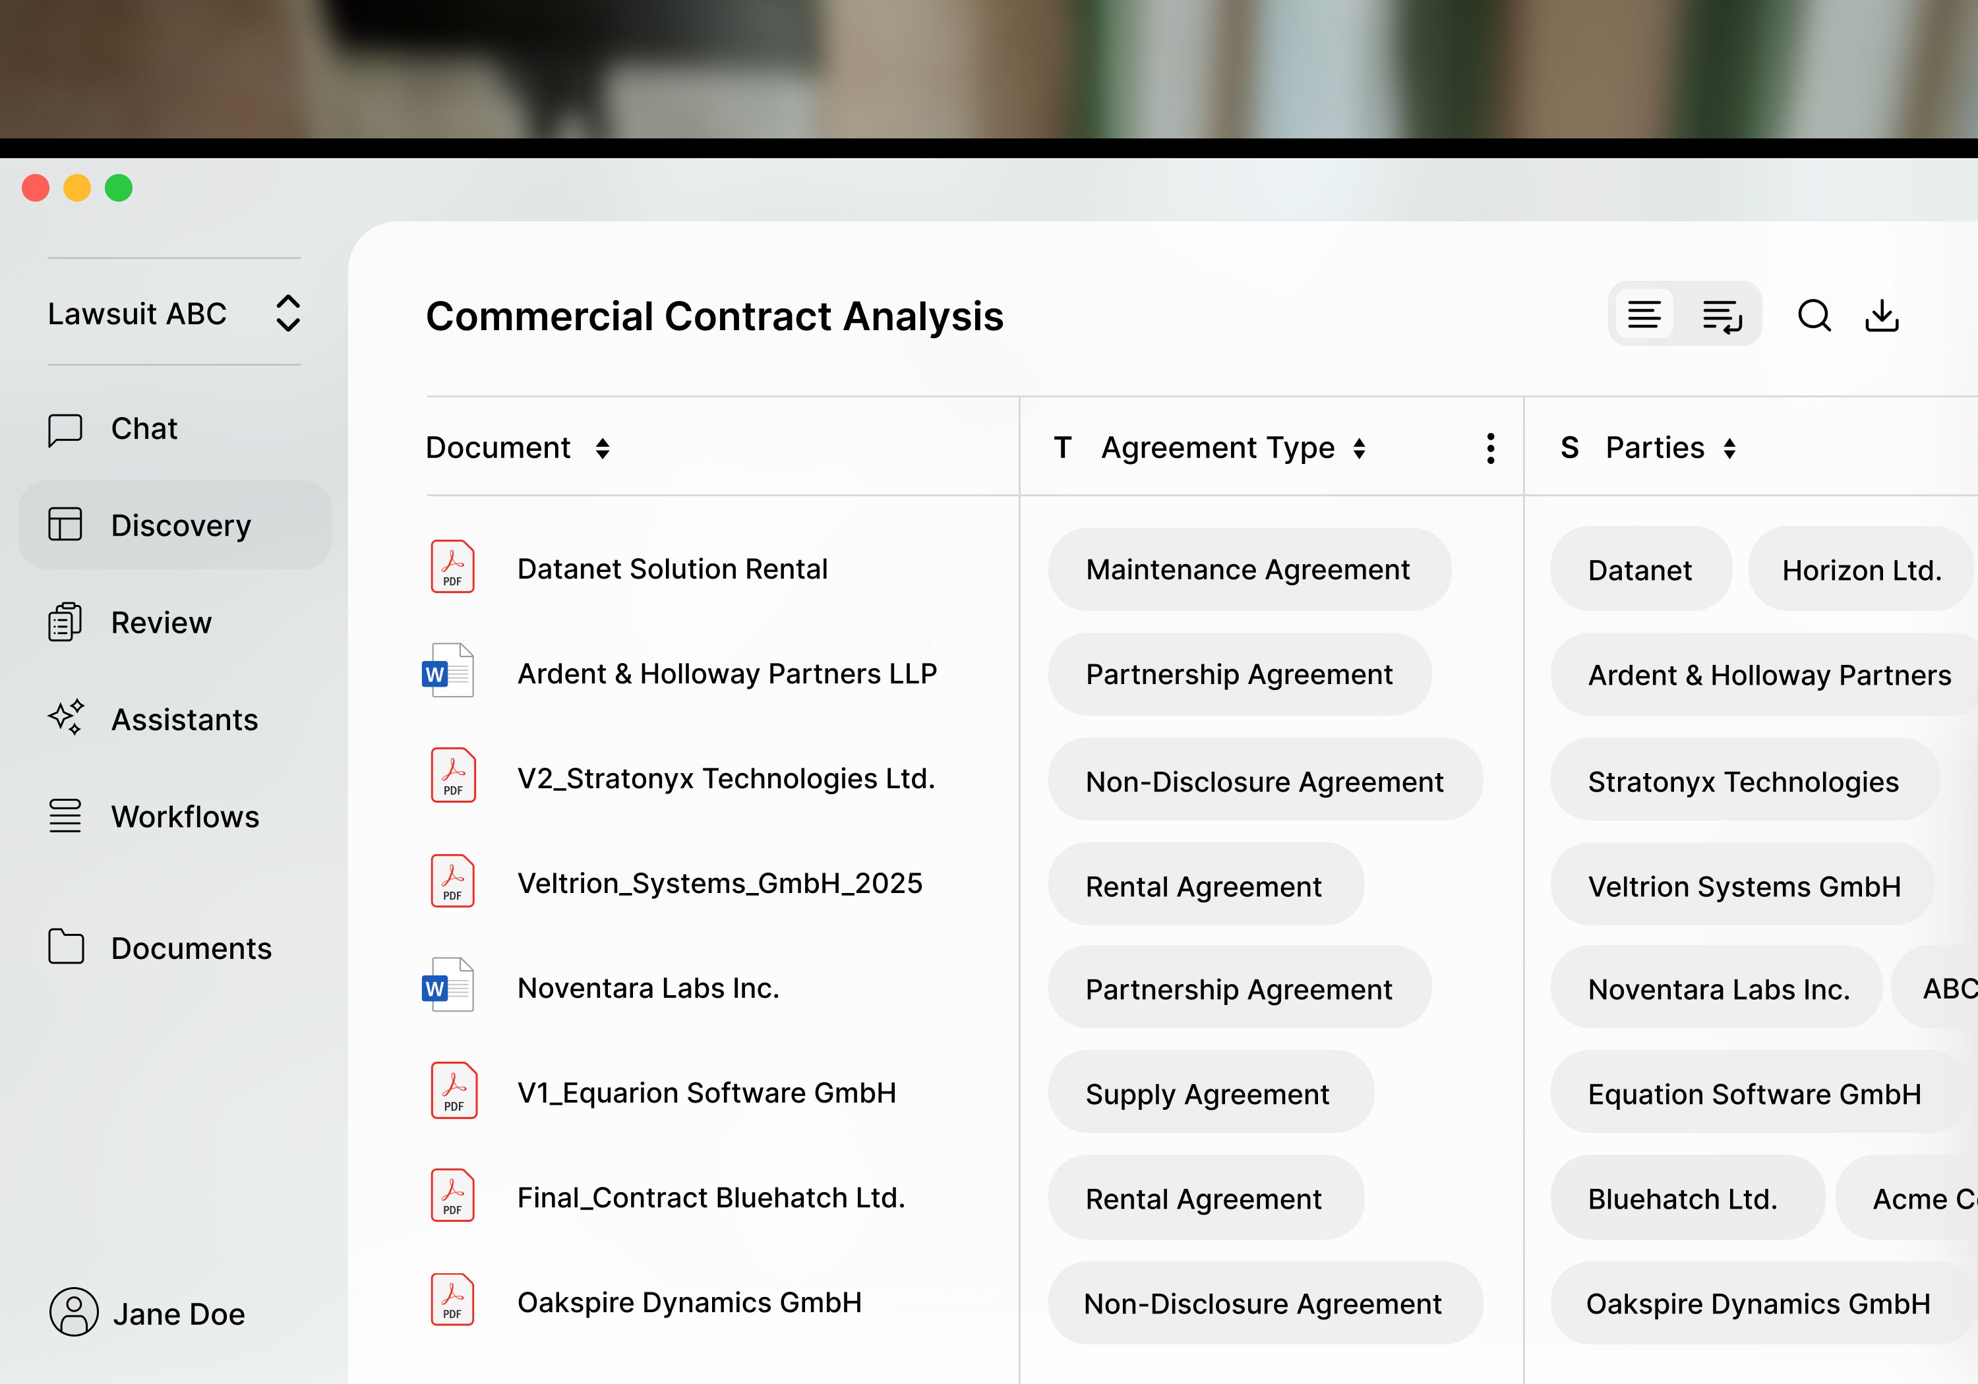Open the Chat section
1978x1384 pixels.
144,429
